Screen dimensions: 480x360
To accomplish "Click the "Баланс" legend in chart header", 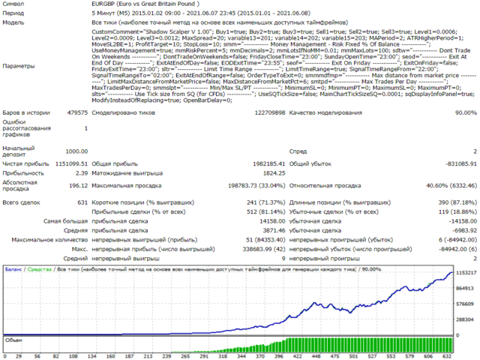I will (13, 269).
